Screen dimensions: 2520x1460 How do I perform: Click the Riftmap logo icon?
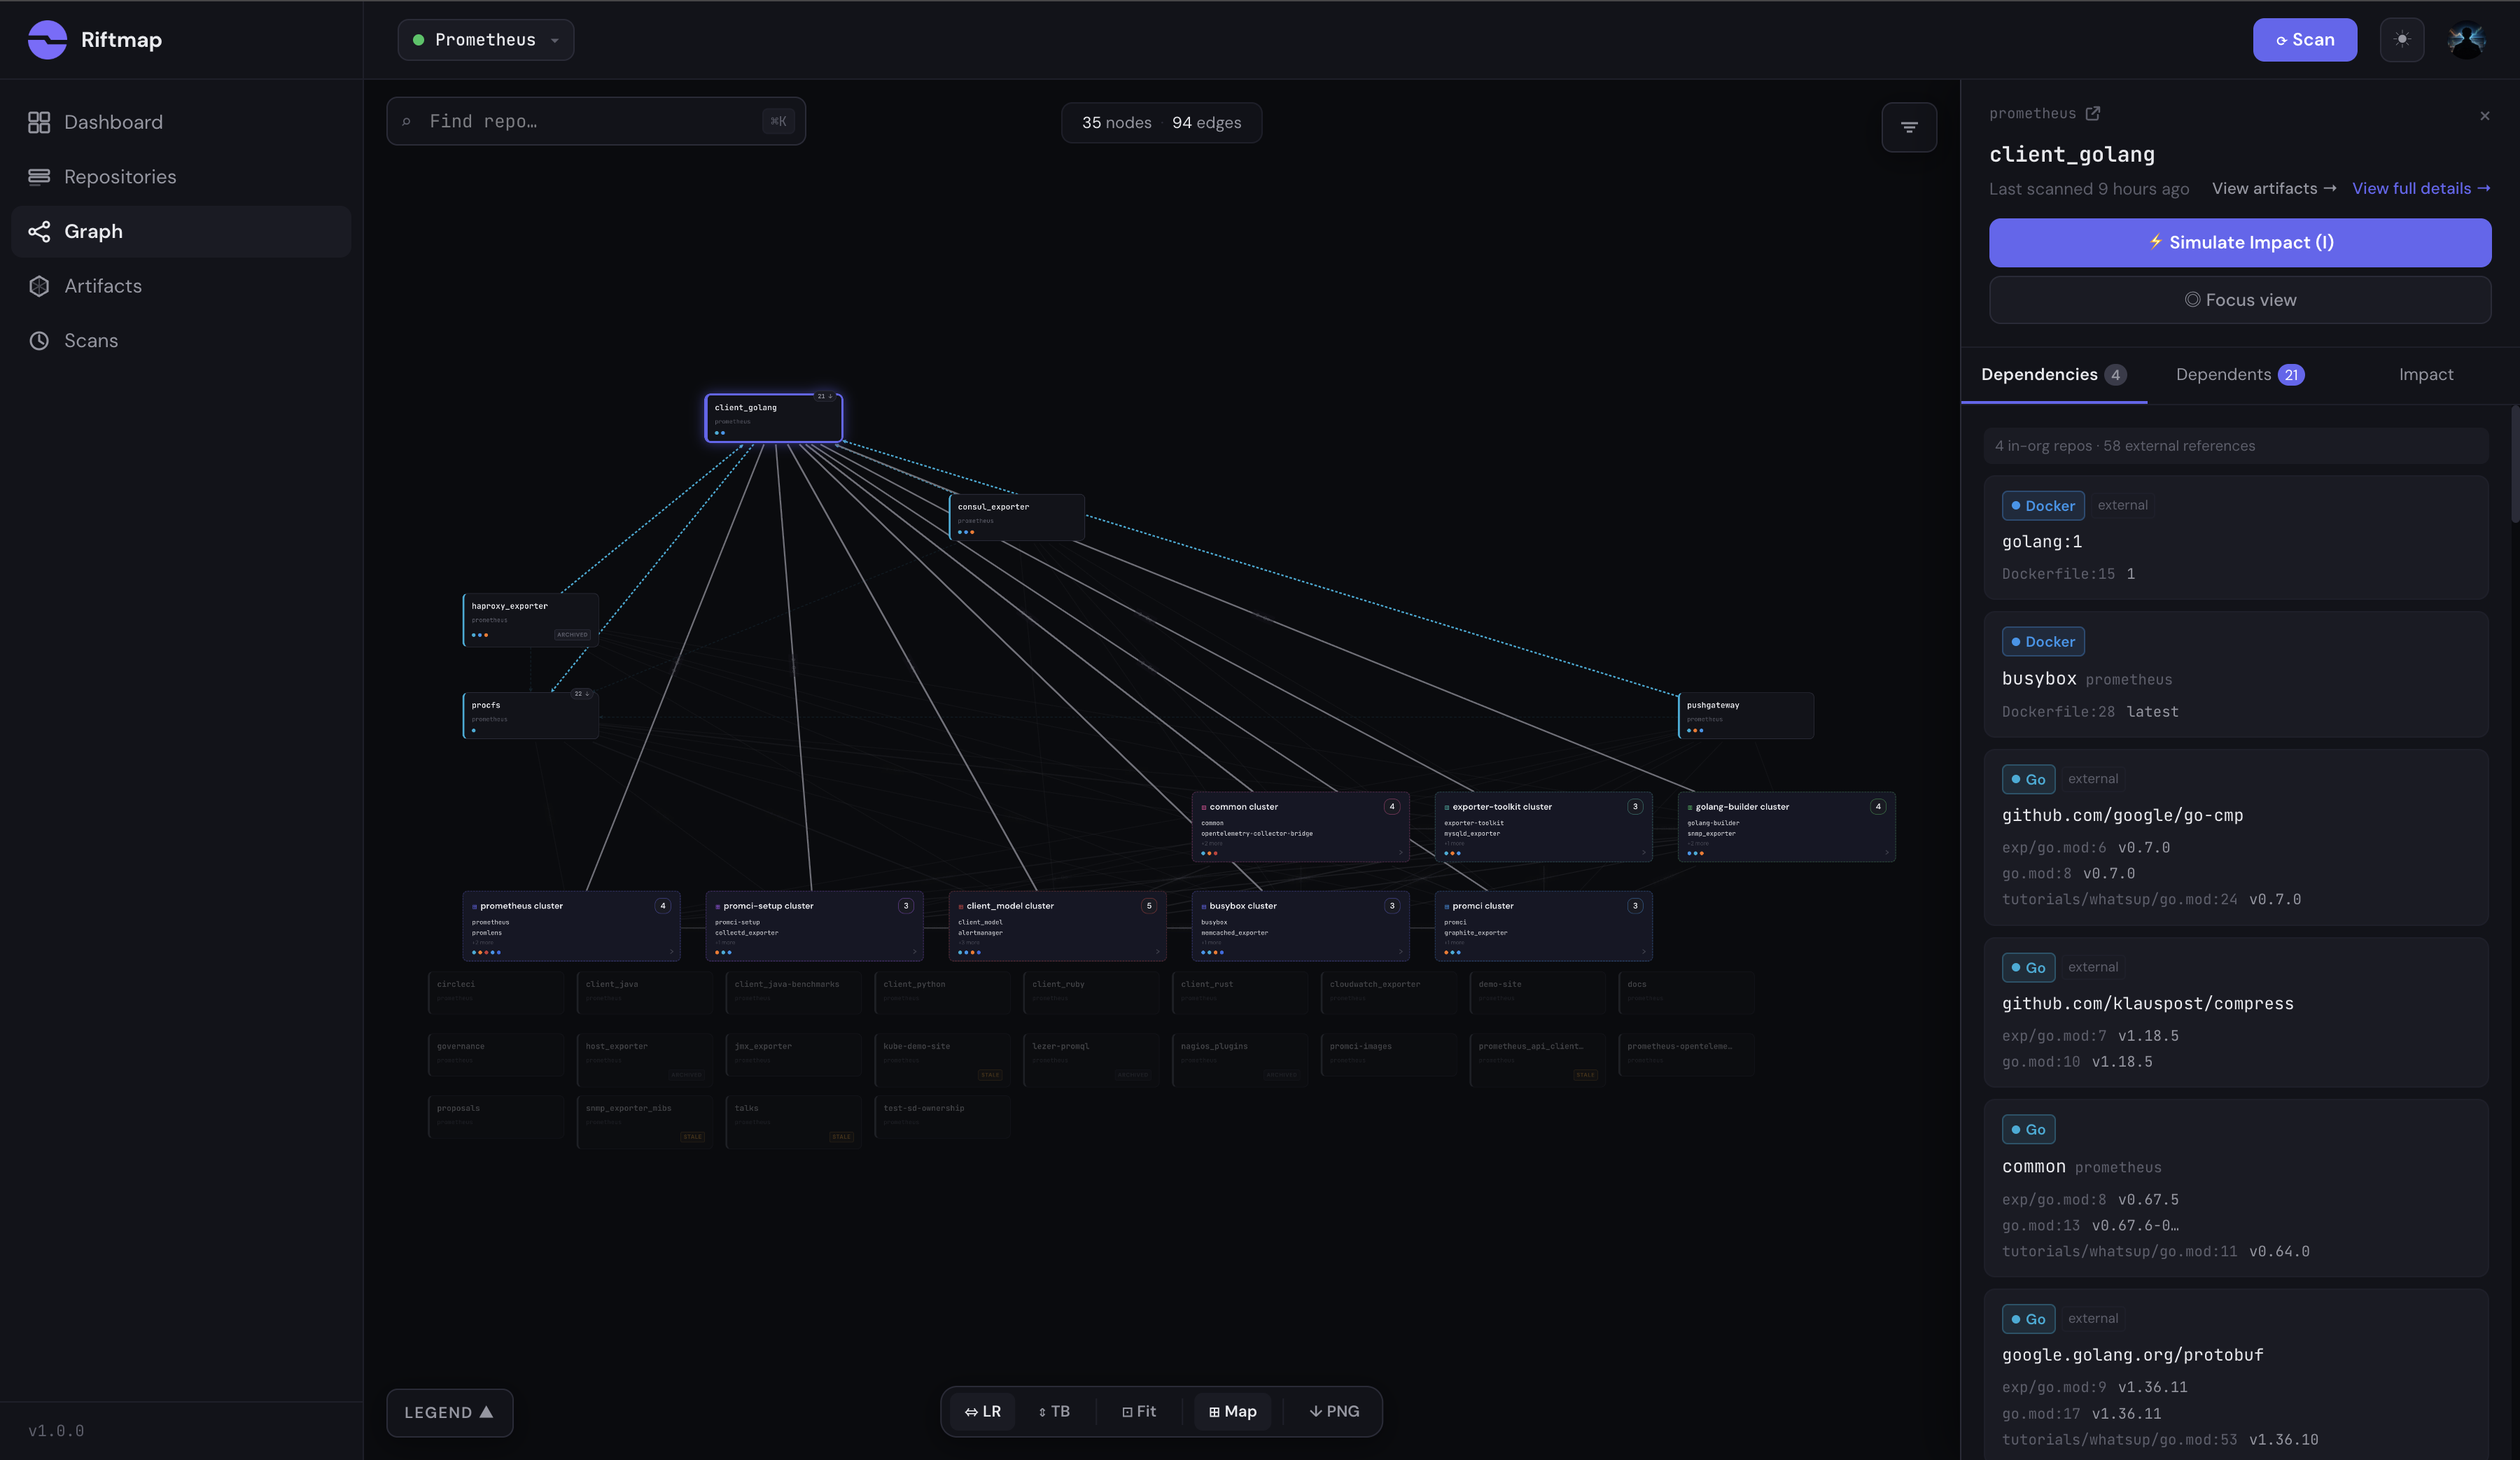[47, 40]
